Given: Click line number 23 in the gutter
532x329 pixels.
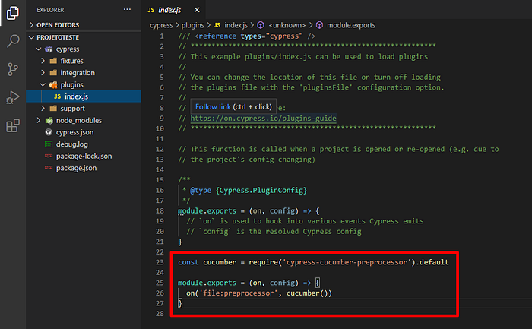Looking at the screenshot, I should (160, 262).
